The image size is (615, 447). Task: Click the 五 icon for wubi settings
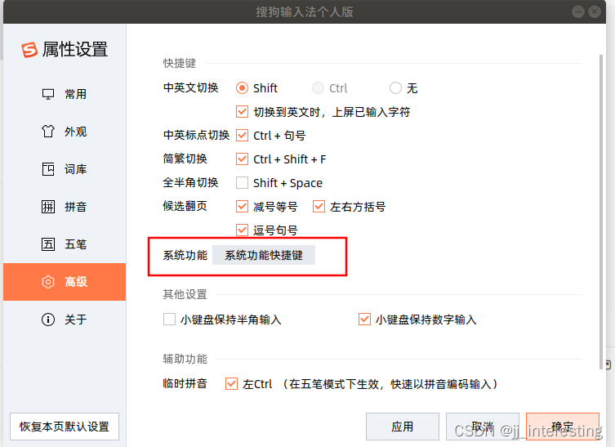pos(48,244)
